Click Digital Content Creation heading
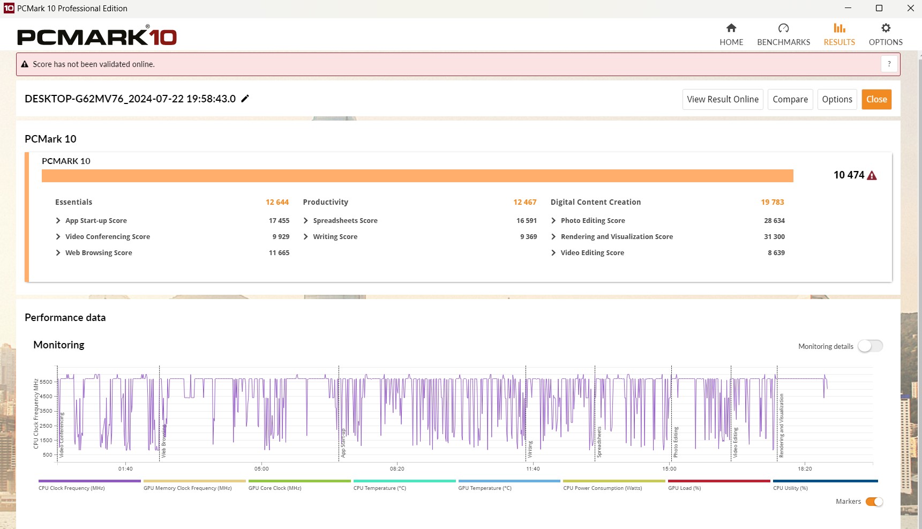This screenshot has width=922, height=529. click(x=596, y=202)
